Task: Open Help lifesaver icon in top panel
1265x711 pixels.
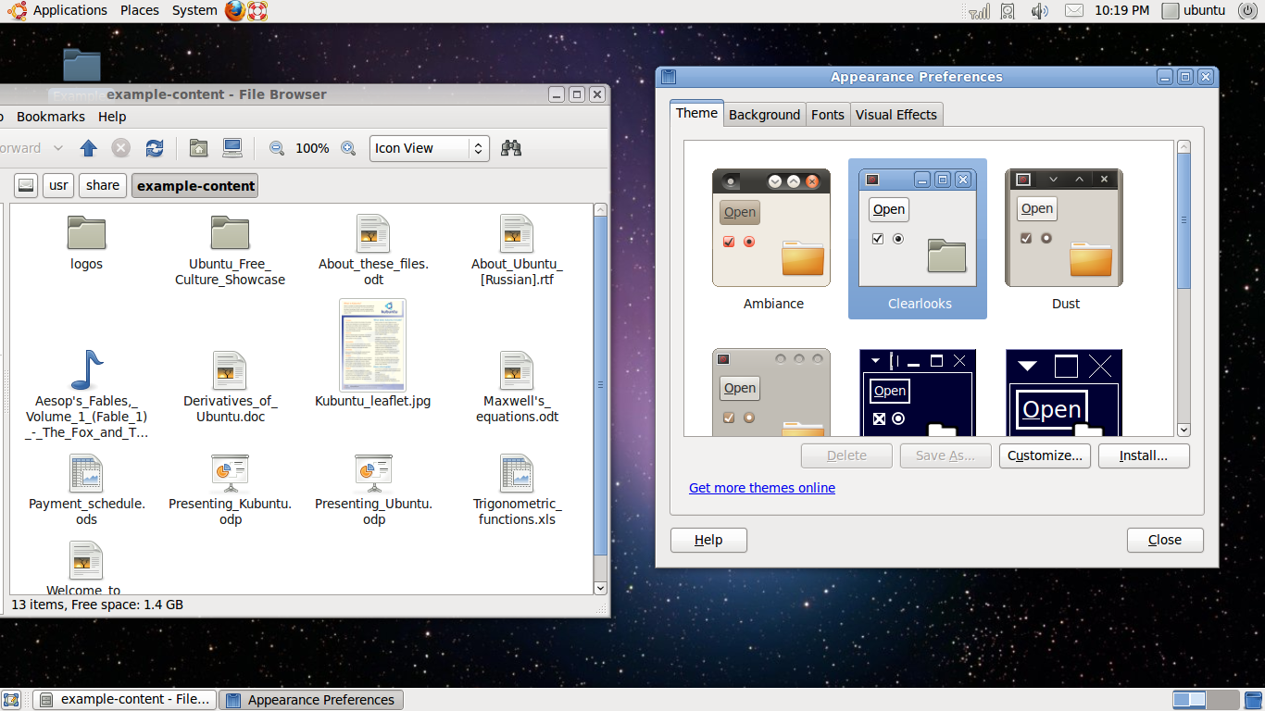Action: [x=257, y=11]
